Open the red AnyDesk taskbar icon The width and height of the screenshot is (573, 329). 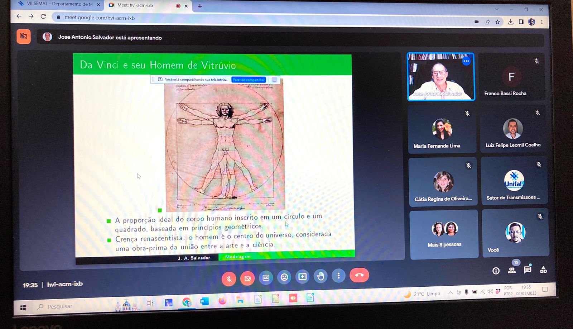coord(293,298)
